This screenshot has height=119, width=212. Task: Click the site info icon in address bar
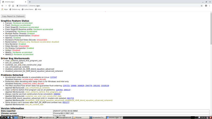pyautogui.click(x=17, y=6)
